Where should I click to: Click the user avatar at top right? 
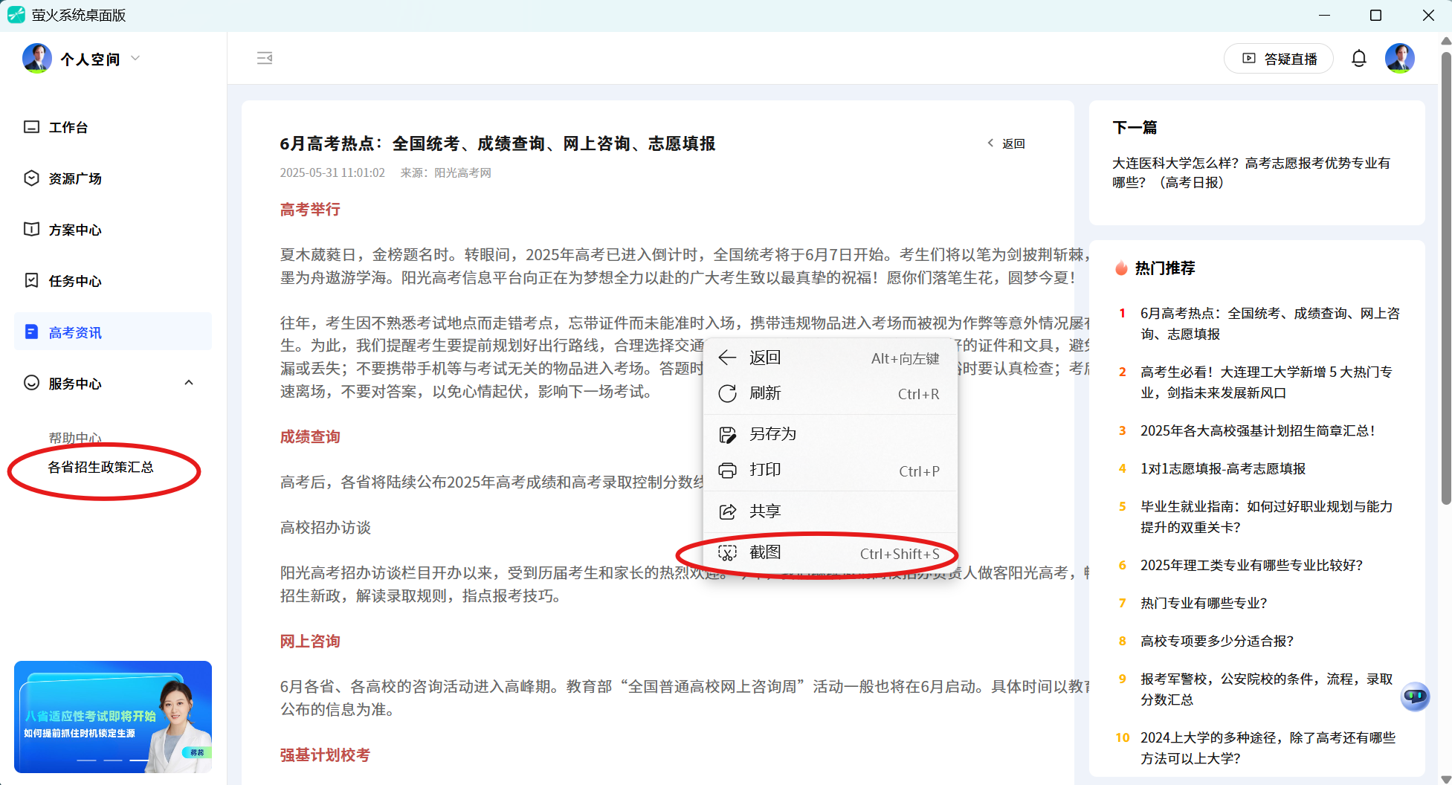click(1399, 58)
